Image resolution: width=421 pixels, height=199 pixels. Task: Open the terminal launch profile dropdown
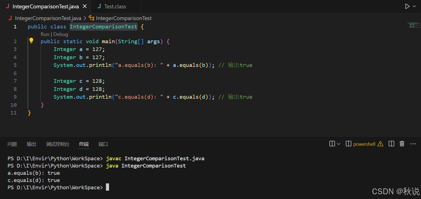coord(339,144)
